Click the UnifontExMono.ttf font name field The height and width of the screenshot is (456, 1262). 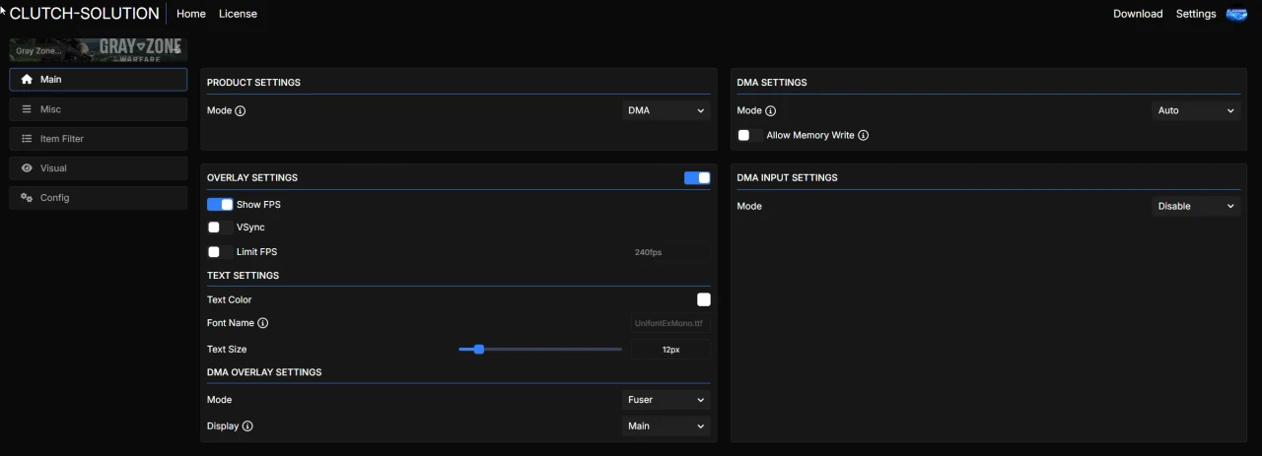point(670,323)
